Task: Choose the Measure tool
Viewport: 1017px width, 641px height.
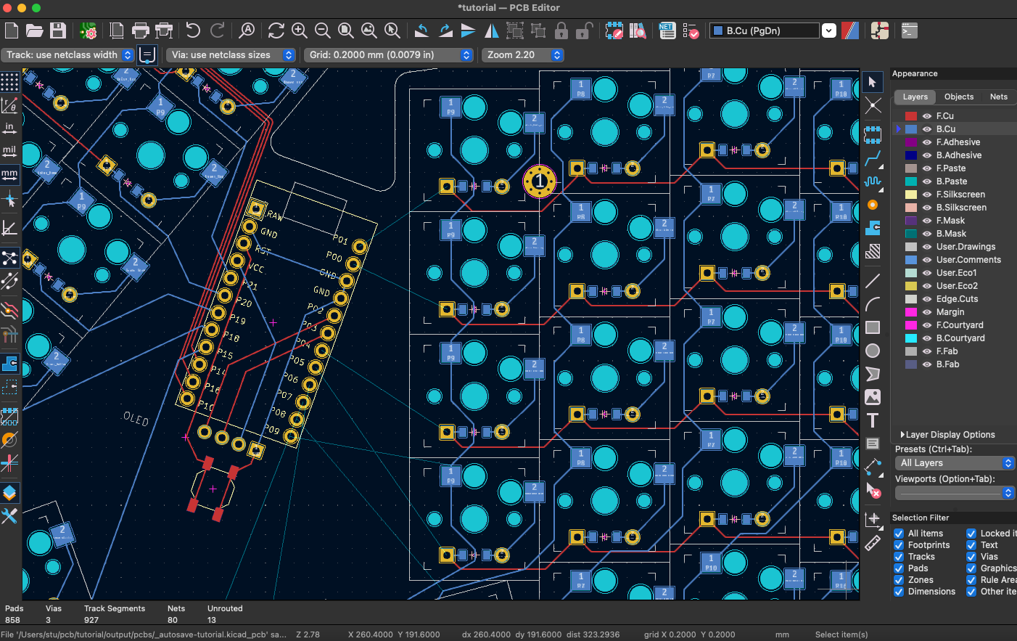Action: click(873, 544)
